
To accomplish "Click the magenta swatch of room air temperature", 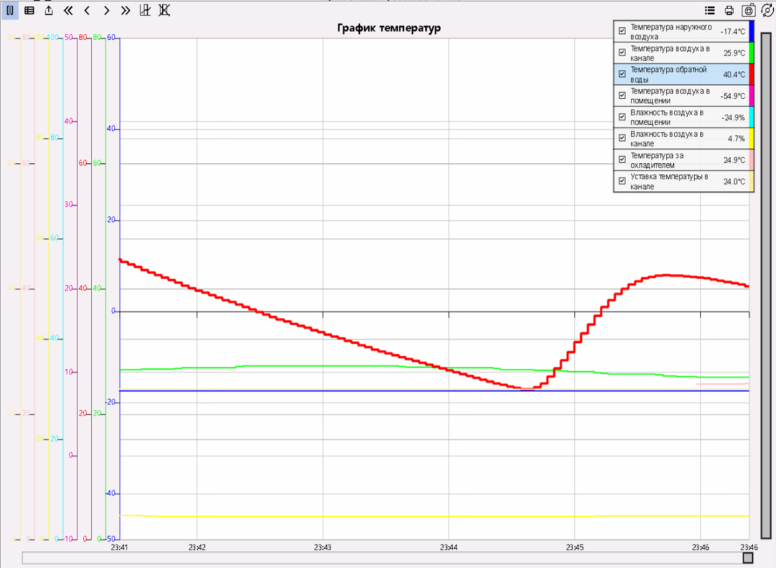I will click(751, 96).
